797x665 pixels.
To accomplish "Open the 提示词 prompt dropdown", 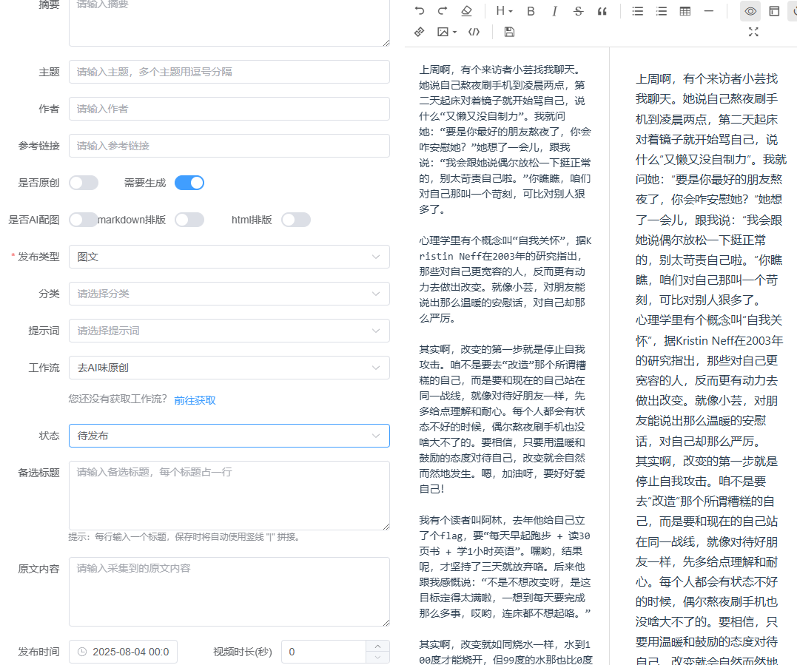I will coord(229,331).
